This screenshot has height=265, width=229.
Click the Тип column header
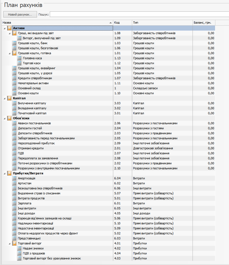[161, 22]
